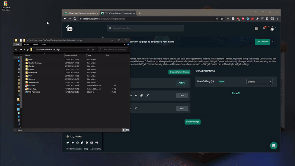
Task: Select the Sound Effects folder
Action: tap(34, 82)
